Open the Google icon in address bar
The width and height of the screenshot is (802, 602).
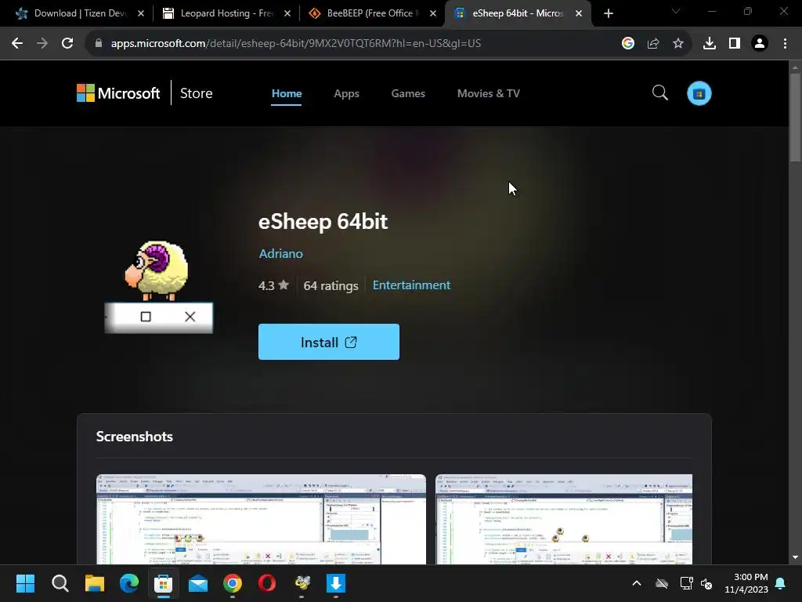pos(628,44)
